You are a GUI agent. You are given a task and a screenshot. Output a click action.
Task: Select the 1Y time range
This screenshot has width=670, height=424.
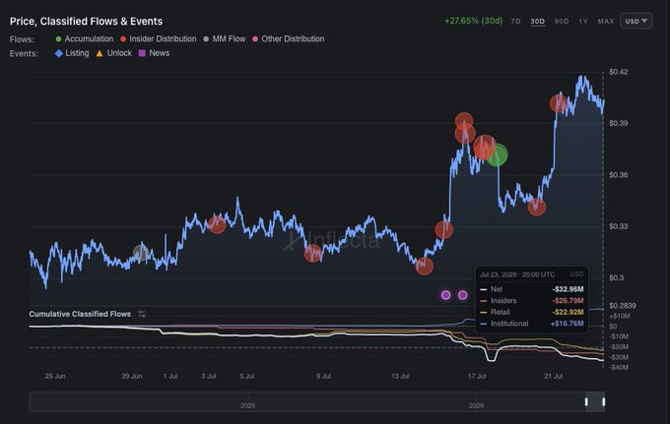coord(583,22)
